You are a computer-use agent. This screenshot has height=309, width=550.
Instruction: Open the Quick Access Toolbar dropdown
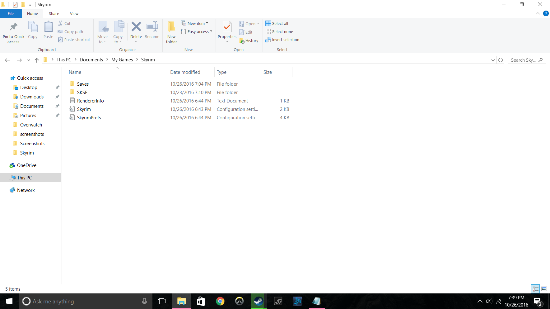pyautogui.click(x=30, y=5)
